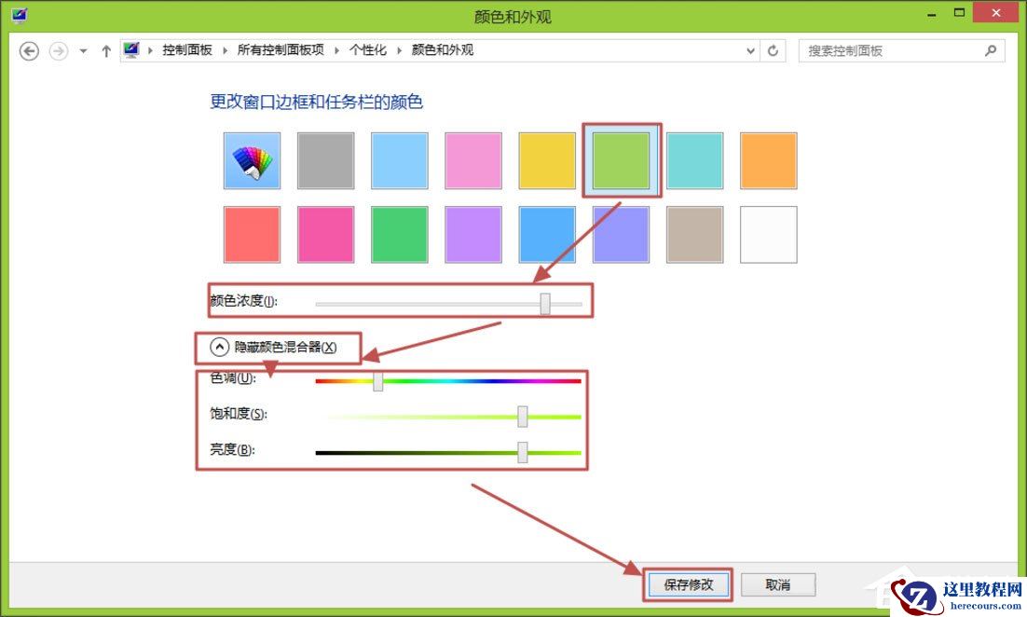Select the orange color swatch
Viewport: 1027px width, 617px height.
click(x=768, y=159)
